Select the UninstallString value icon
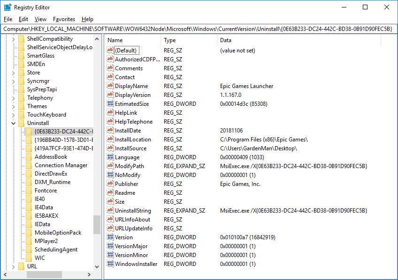Image resolution: width=398 pixels, height=280 pixels. pos(110,210)
